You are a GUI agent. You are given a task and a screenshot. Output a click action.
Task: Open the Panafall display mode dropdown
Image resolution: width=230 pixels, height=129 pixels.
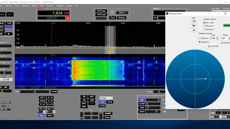(x=106, y=98)
